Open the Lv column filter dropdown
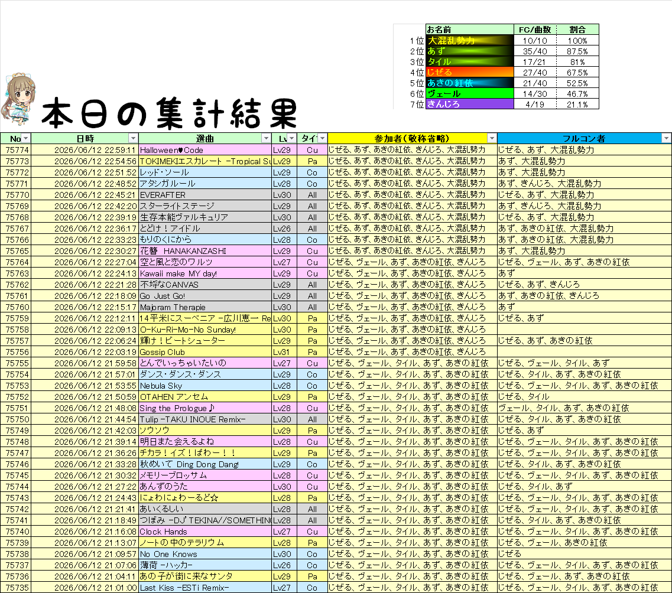 tap(292, 138)
